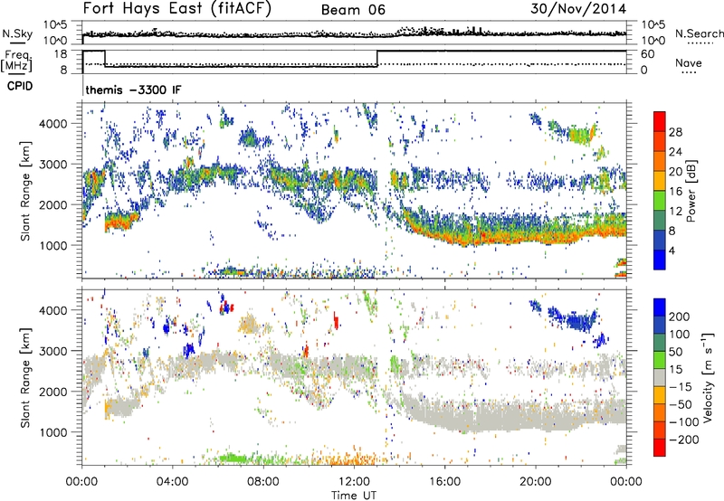Click the '2000' tick on the velocity panel

pyautogui.click(x=52, y=392)
